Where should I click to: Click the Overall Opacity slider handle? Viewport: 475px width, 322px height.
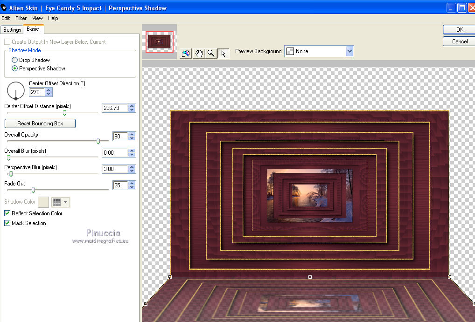(x=98, y=141)
